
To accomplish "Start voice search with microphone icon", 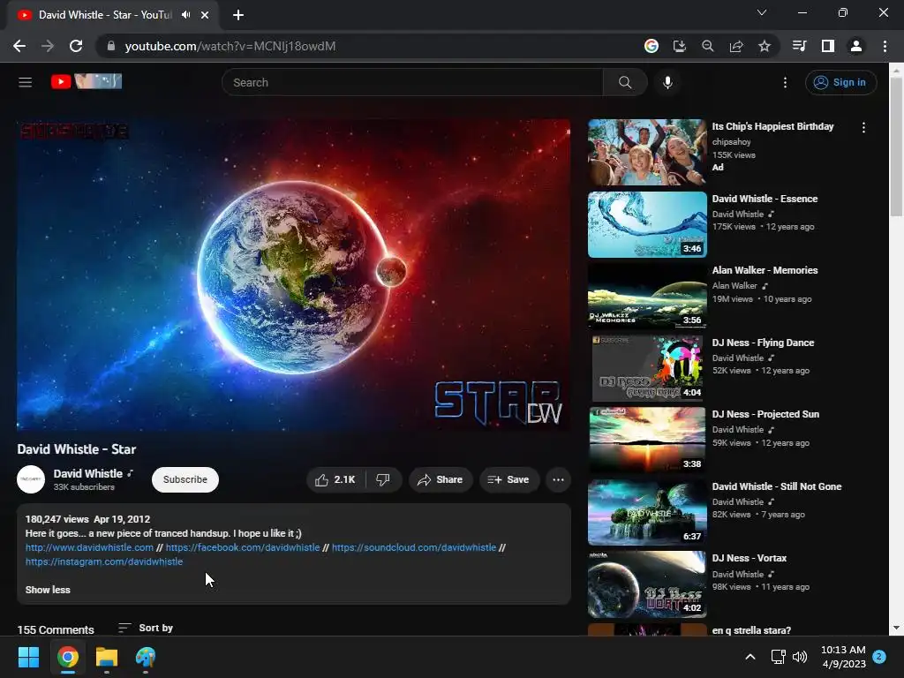I will click(667, 82).
